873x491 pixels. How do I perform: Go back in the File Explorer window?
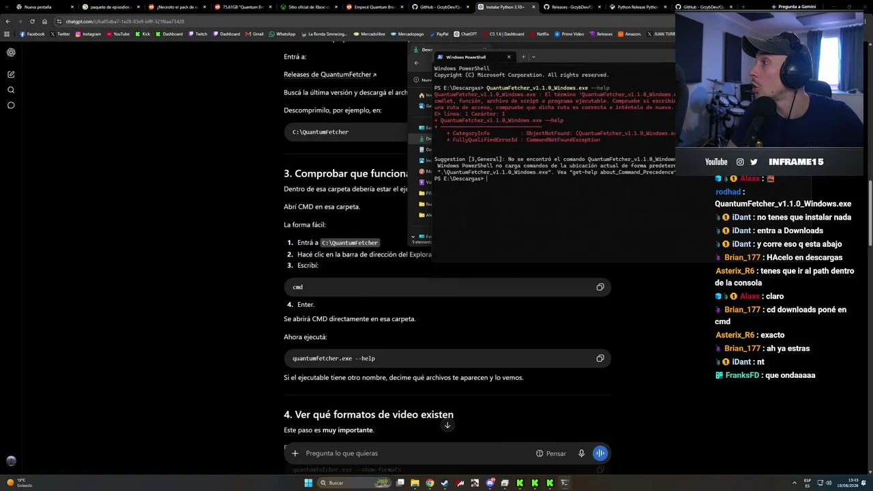coord(417,63)
